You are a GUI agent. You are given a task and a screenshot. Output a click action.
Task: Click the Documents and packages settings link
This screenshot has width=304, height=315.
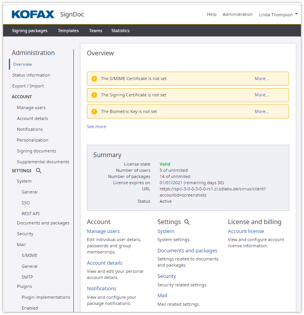pyautogui.click(x=187, y=251)
